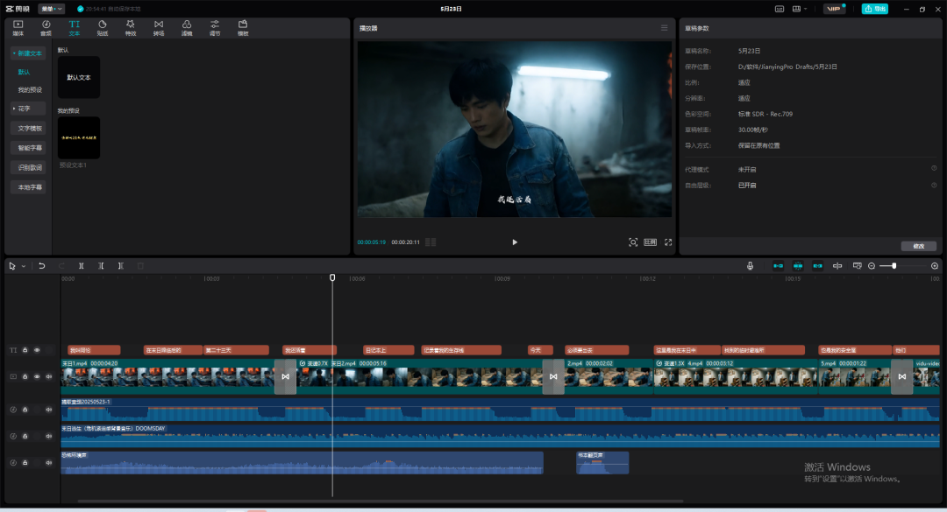Click the microphone record voiceover icon
The image size is (947, 512).
(750, 266)
